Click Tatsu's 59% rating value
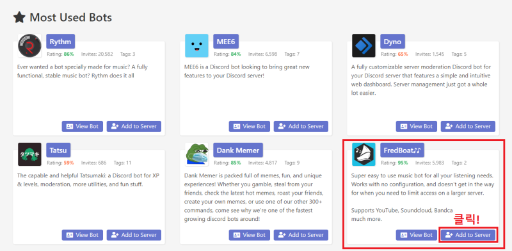 tap(69, 163)
